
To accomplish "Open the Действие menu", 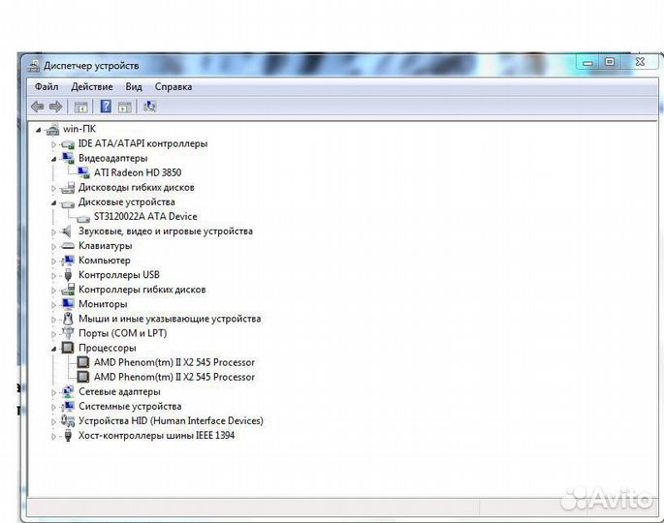I will 91,86.
